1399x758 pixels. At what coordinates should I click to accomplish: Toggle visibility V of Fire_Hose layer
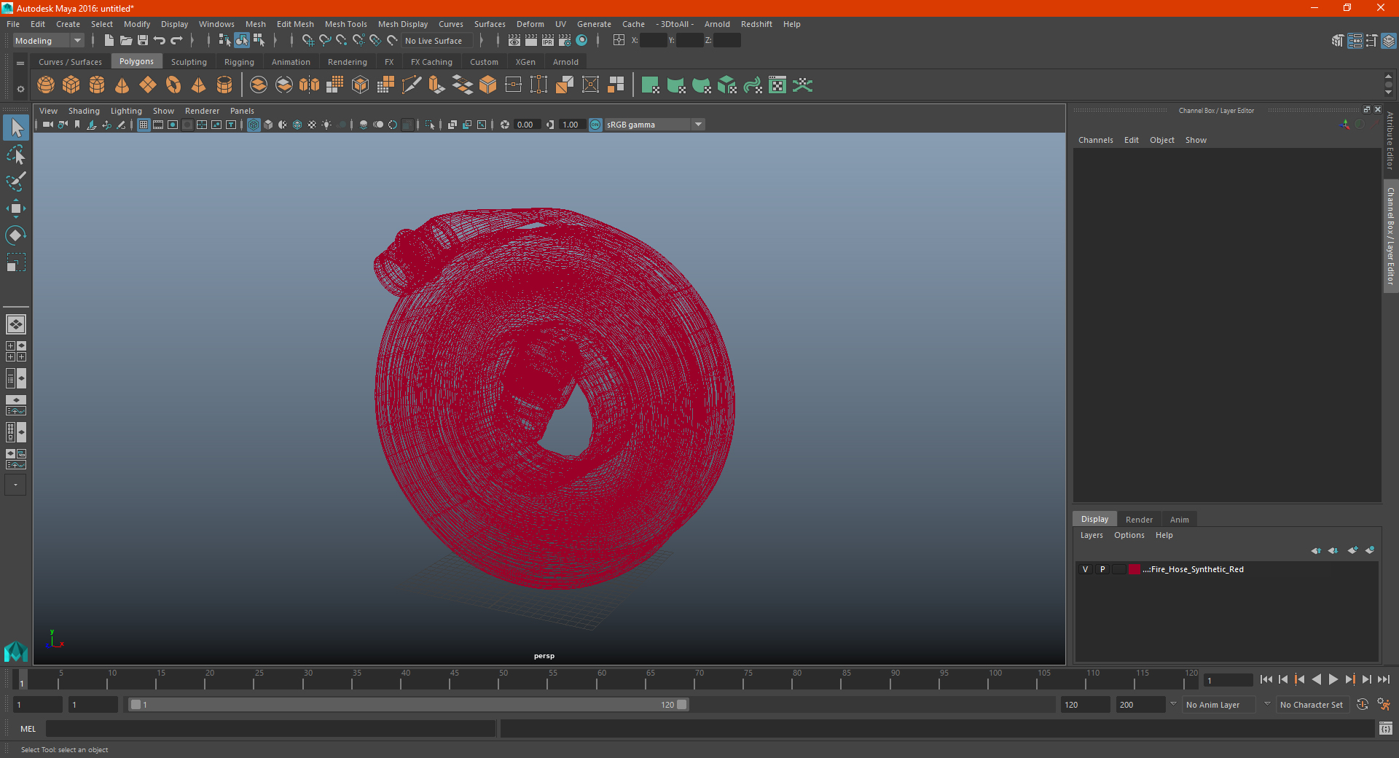(x=1086, y=569)
